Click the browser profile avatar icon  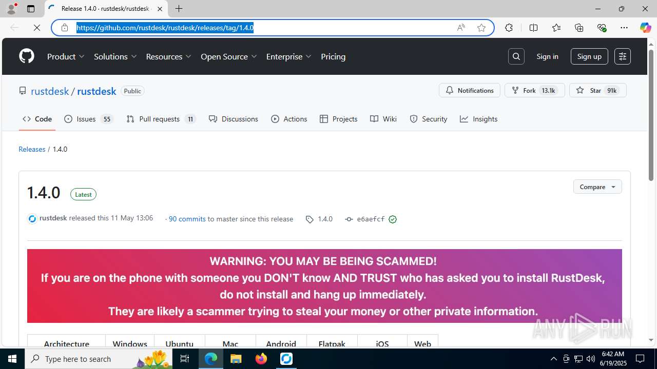tap(11, 9)
